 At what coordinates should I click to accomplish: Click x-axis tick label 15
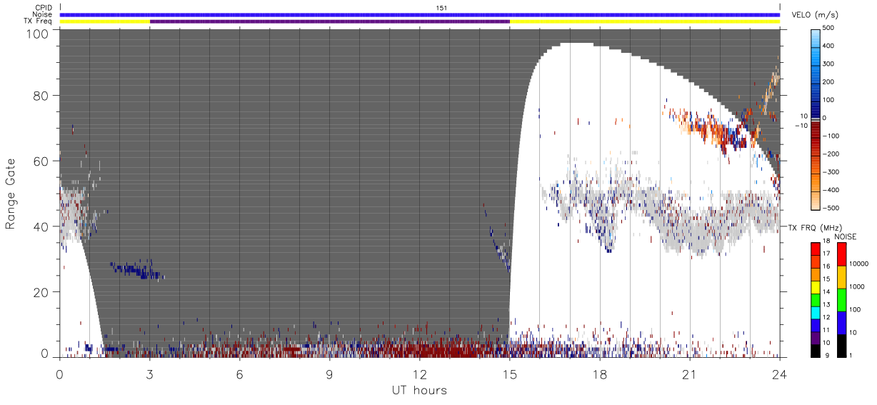(509, 374)
